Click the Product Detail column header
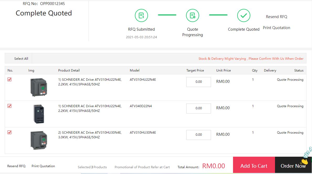 pyautogui.click(x=69, y=70)
